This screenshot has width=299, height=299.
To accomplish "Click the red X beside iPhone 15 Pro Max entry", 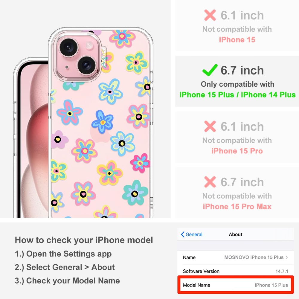I will (210, 182).
